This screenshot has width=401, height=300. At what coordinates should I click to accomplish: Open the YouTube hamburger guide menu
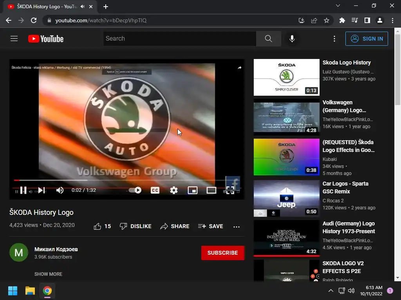(14, 39)
